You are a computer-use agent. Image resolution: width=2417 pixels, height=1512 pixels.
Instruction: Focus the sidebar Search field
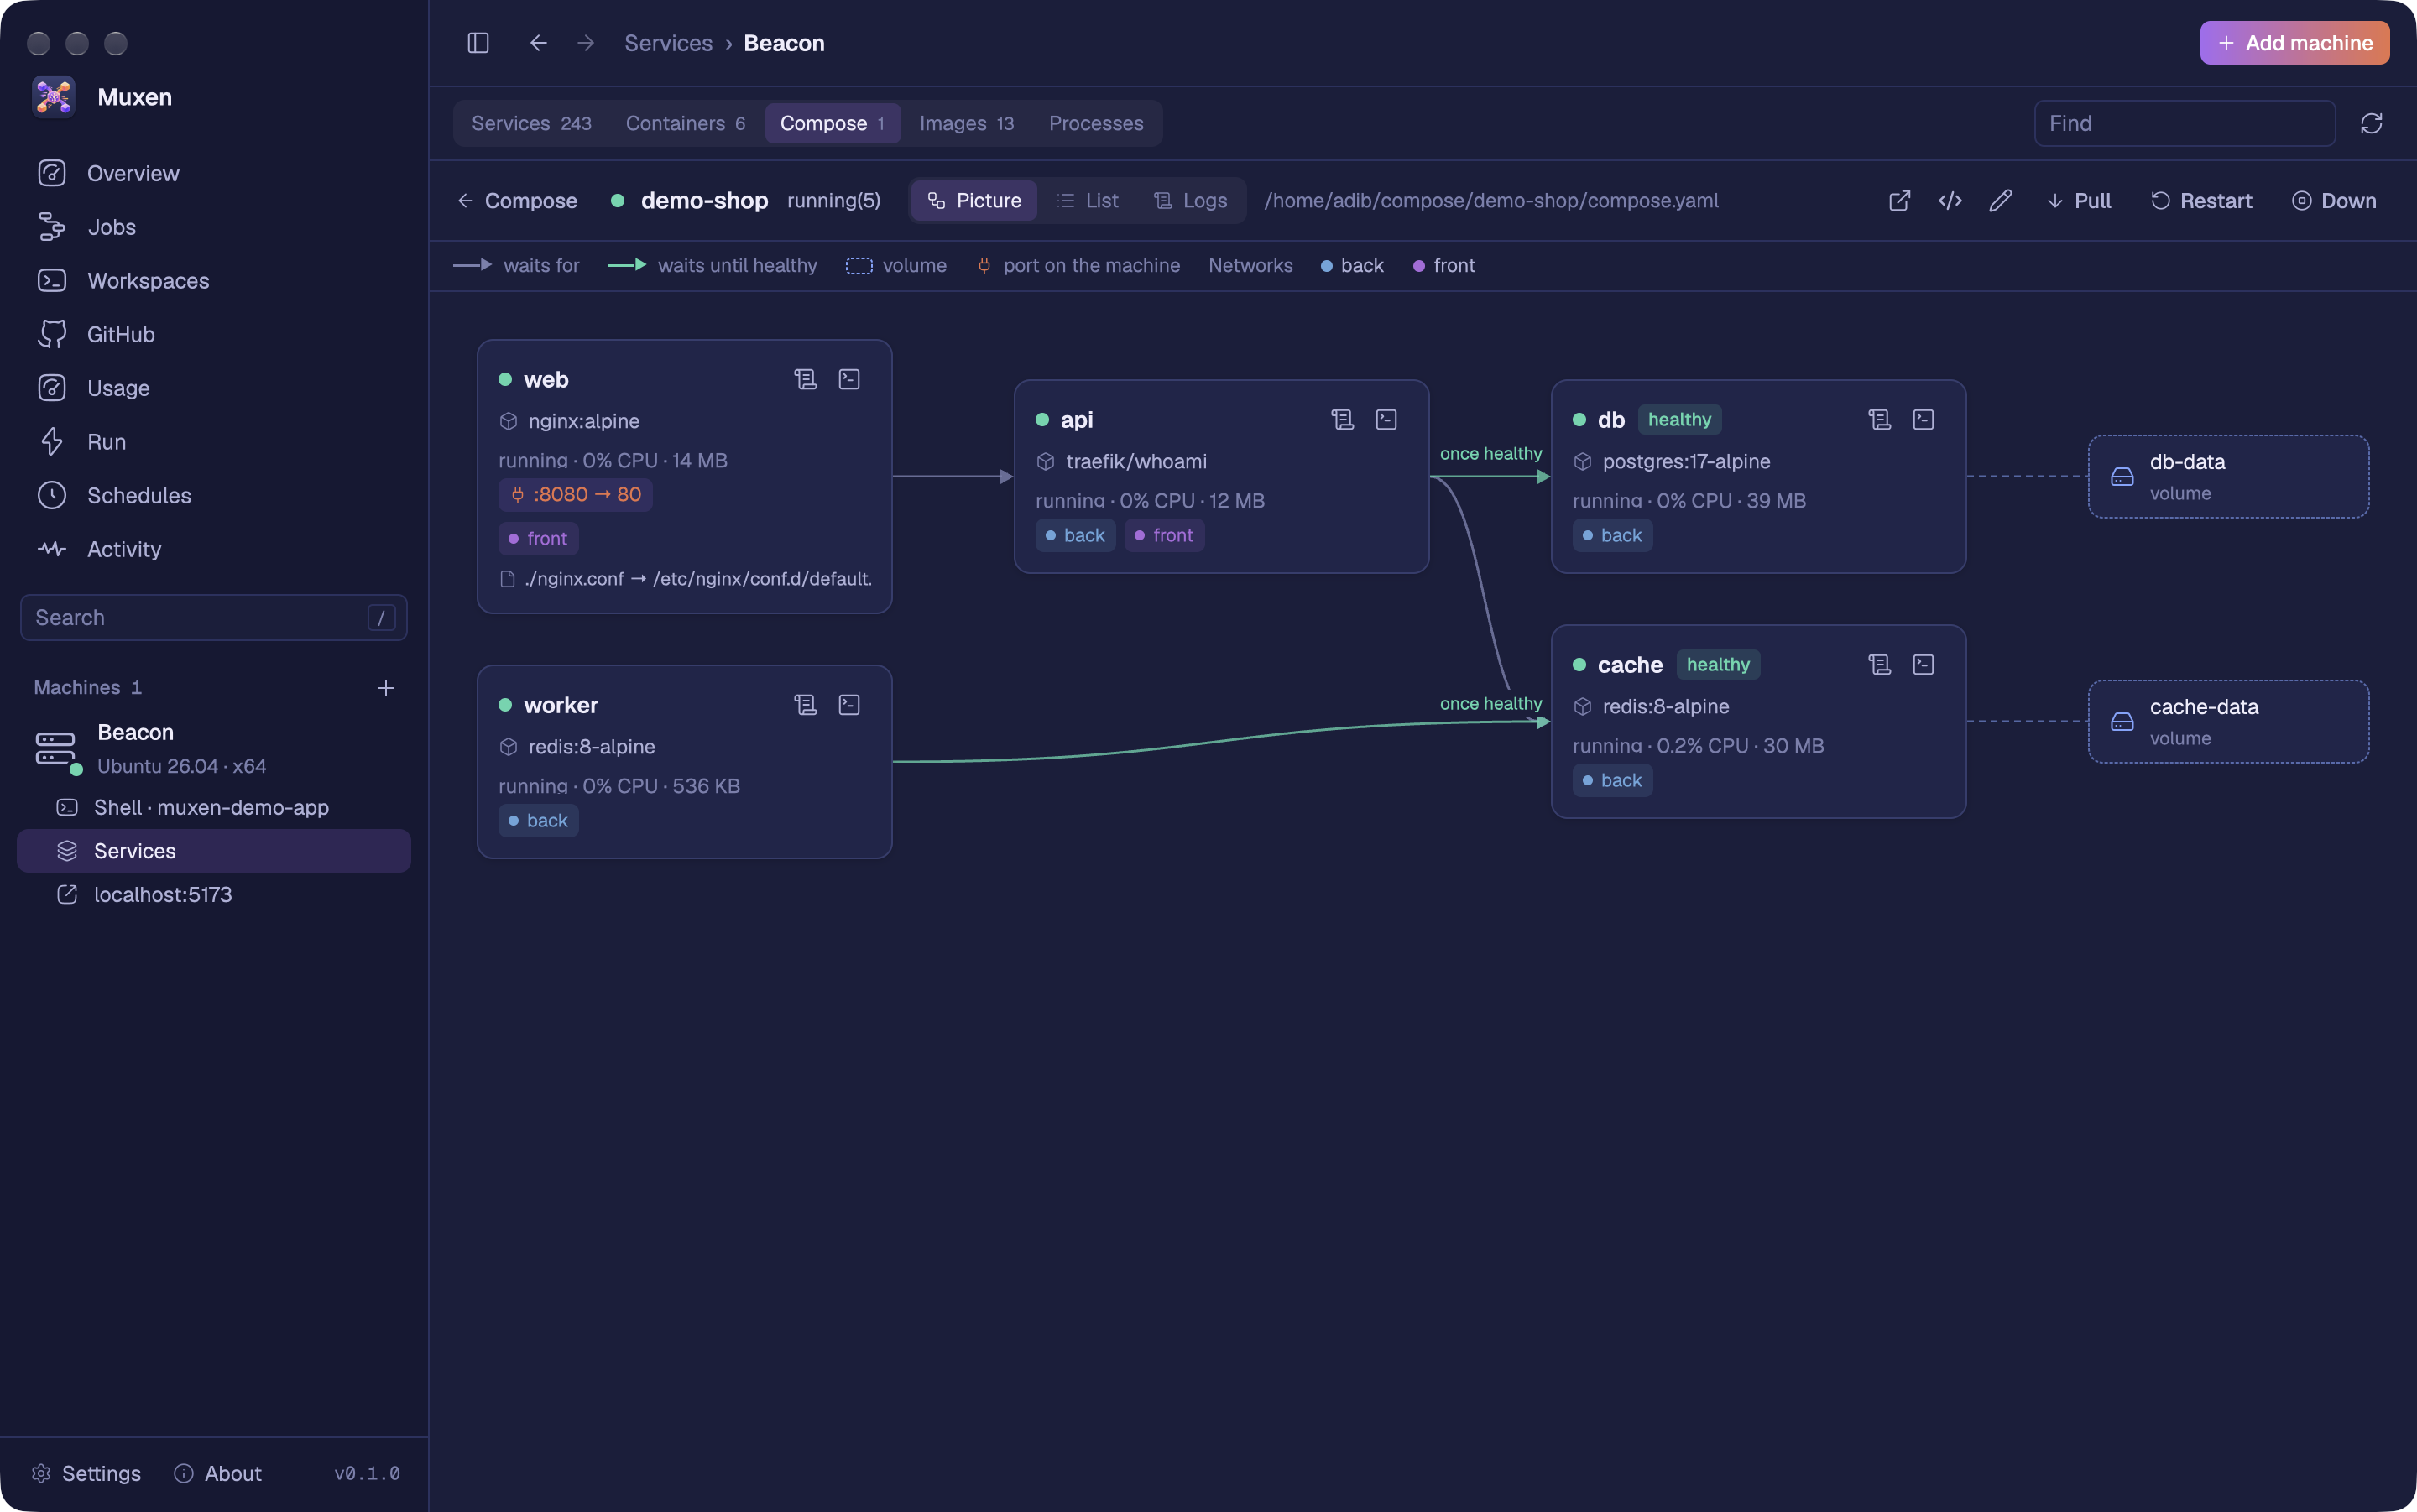213,617
